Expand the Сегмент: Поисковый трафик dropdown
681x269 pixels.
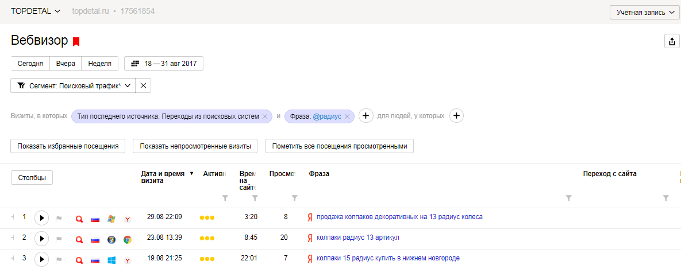[x=72, y=85]
